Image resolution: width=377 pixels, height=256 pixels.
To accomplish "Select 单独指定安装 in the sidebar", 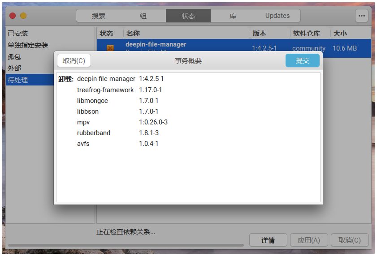I will pos(50,45).
